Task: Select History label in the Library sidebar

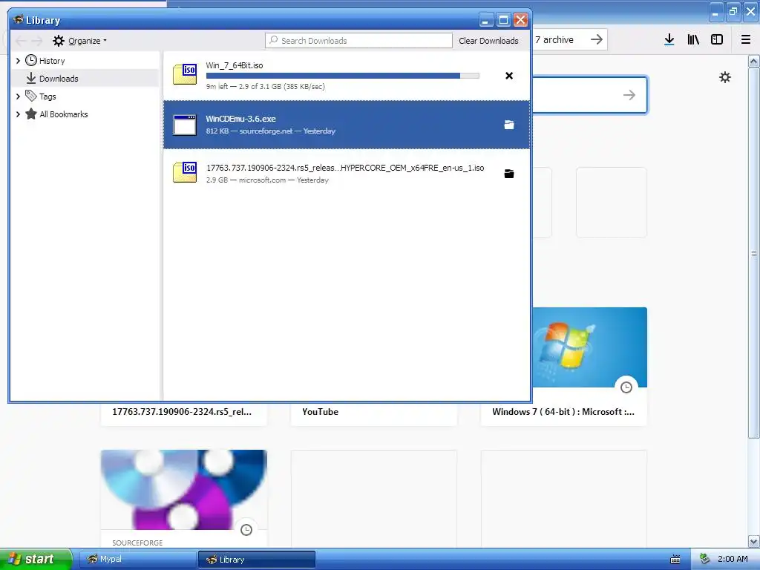Action: click(x=52, y=61)
